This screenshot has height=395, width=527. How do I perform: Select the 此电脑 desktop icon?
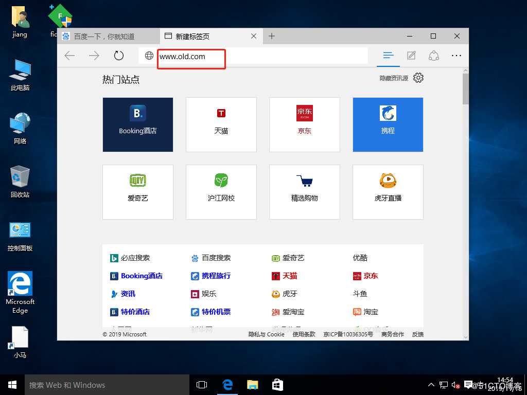tap(20, 75)
